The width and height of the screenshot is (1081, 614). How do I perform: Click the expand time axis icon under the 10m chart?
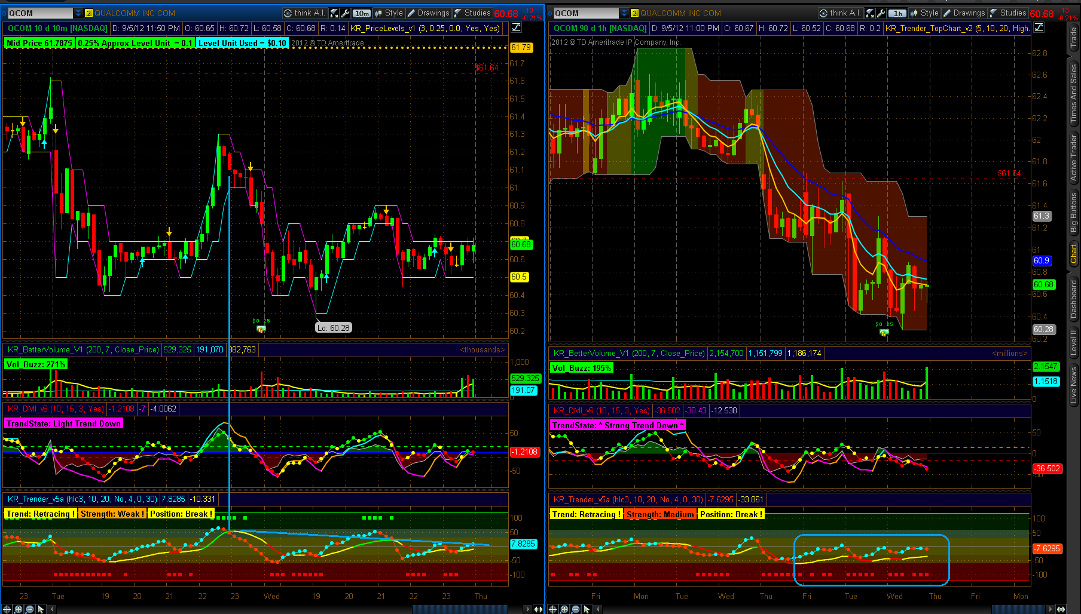(538, 609)
